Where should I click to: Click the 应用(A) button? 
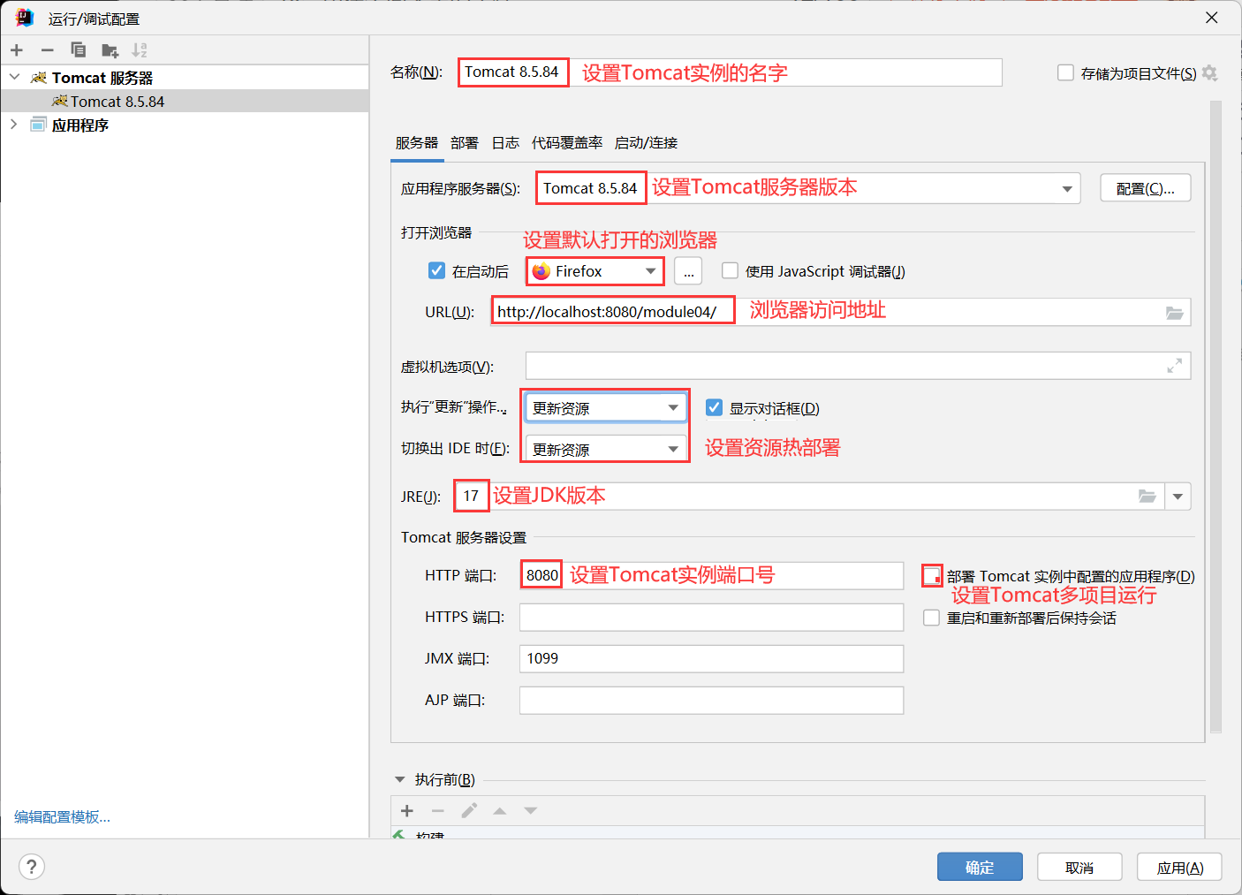[1179, 867]
